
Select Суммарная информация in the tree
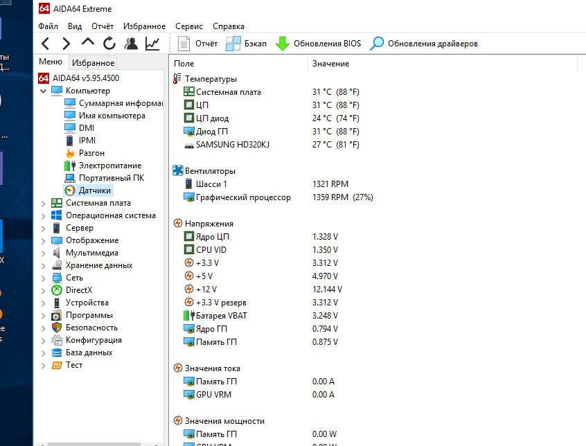[114, 103]
